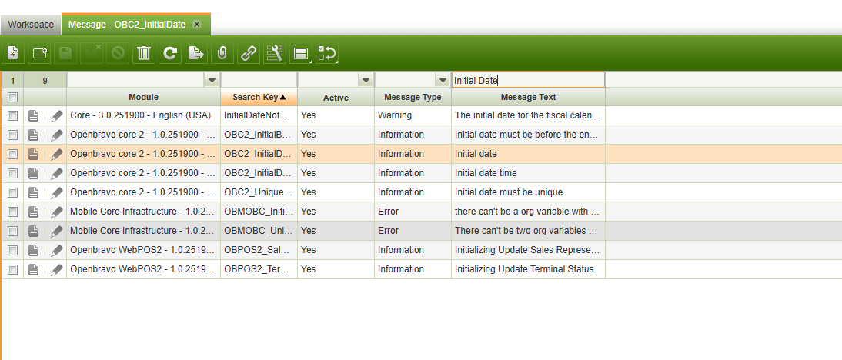Open form icon for OBPOS2_Ter row

click(x=34, y=269)
